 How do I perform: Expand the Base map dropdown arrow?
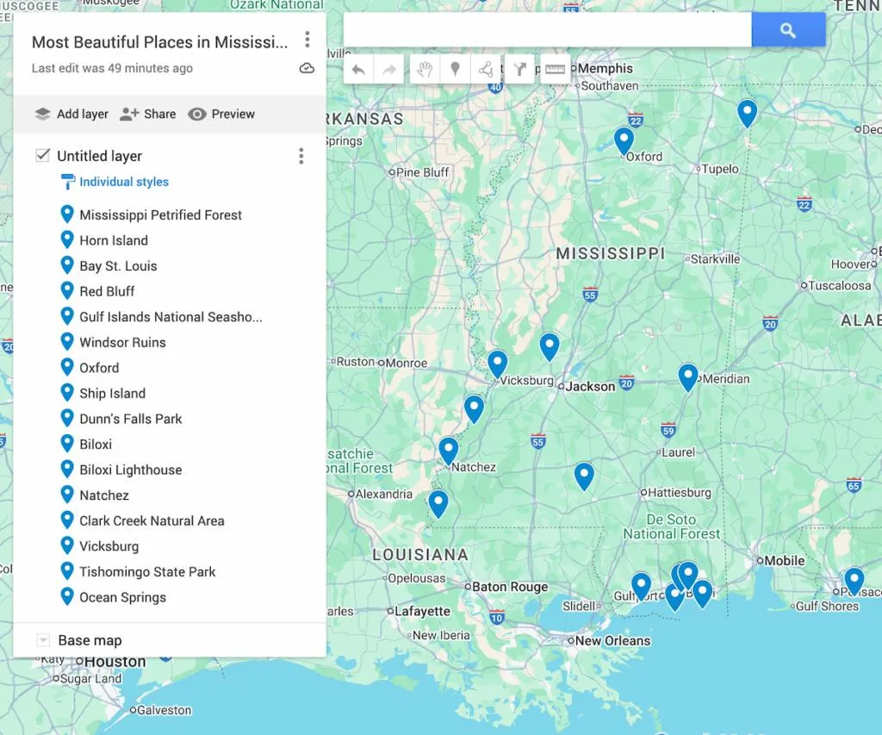tap(43, 640)
